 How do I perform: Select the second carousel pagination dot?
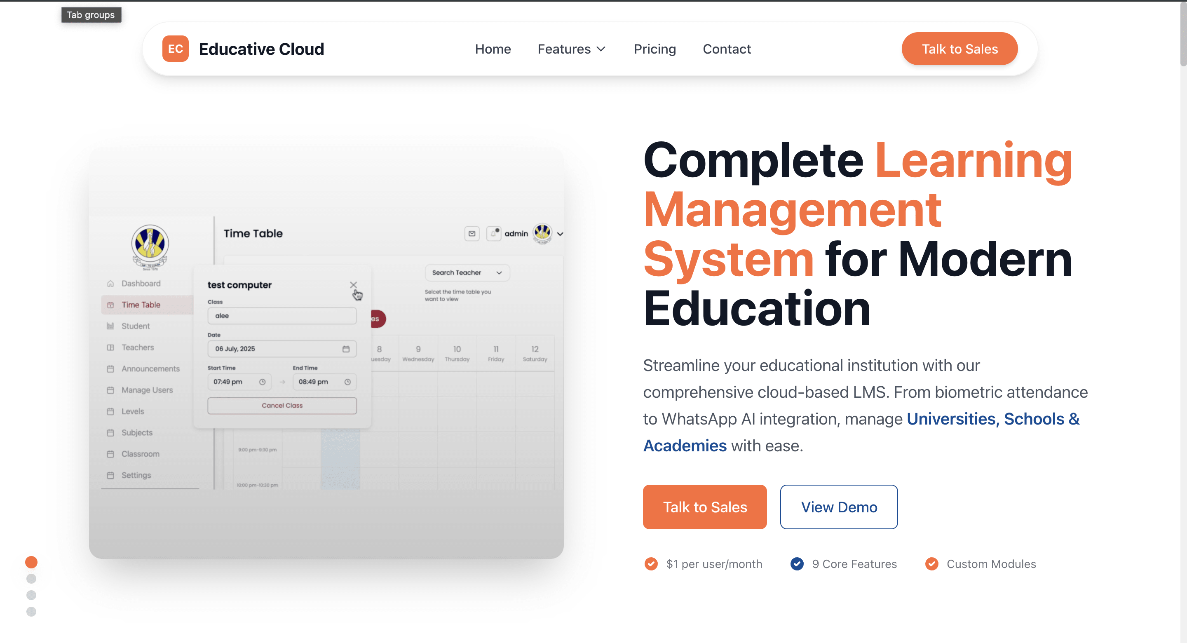coord(31,579)
